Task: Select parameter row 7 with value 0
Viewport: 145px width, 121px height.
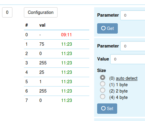Action: (x=57, y=100)
